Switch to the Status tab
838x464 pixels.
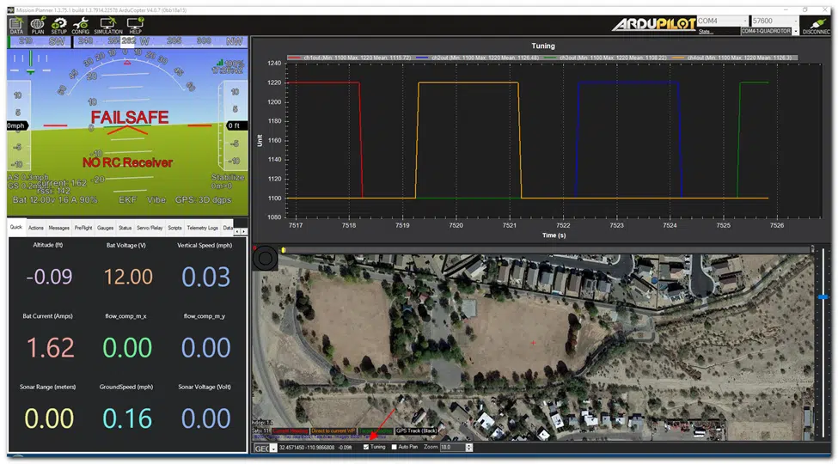coord(125,228)
